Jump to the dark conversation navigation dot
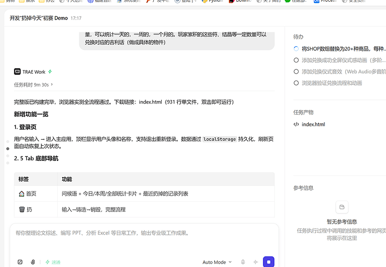Screen dimensions: 386x267 [x=8, y=149]
